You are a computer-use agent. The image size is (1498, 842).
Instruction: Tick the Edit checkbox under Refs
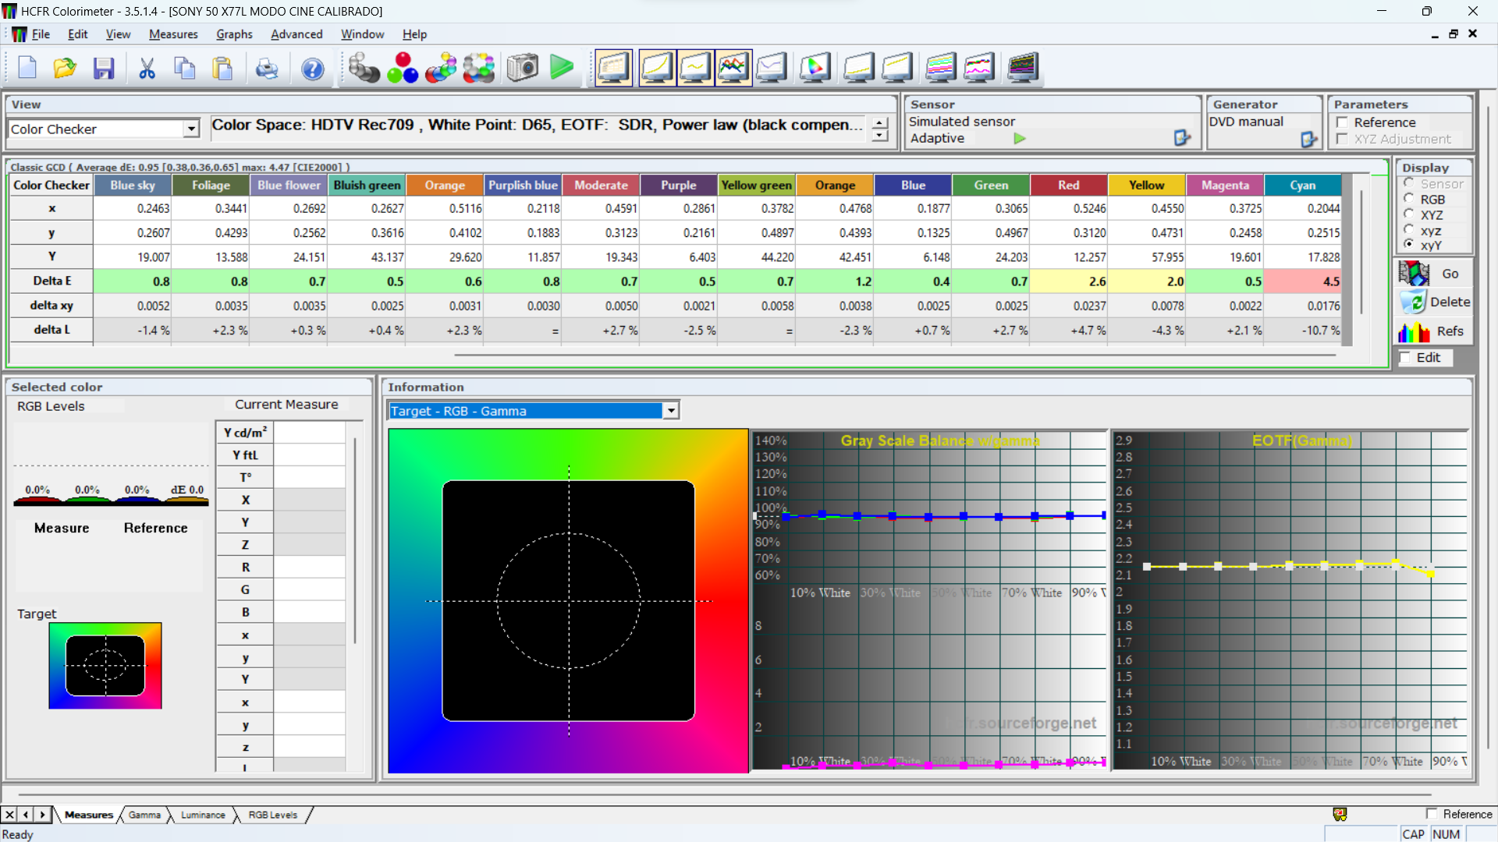[x=1406, y=358]
